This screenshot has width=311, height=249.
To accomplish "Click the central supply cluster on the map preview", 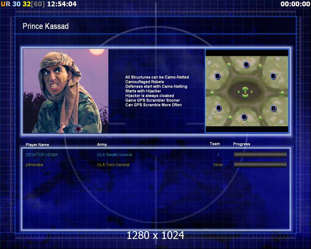I will (x=245, y=92).
